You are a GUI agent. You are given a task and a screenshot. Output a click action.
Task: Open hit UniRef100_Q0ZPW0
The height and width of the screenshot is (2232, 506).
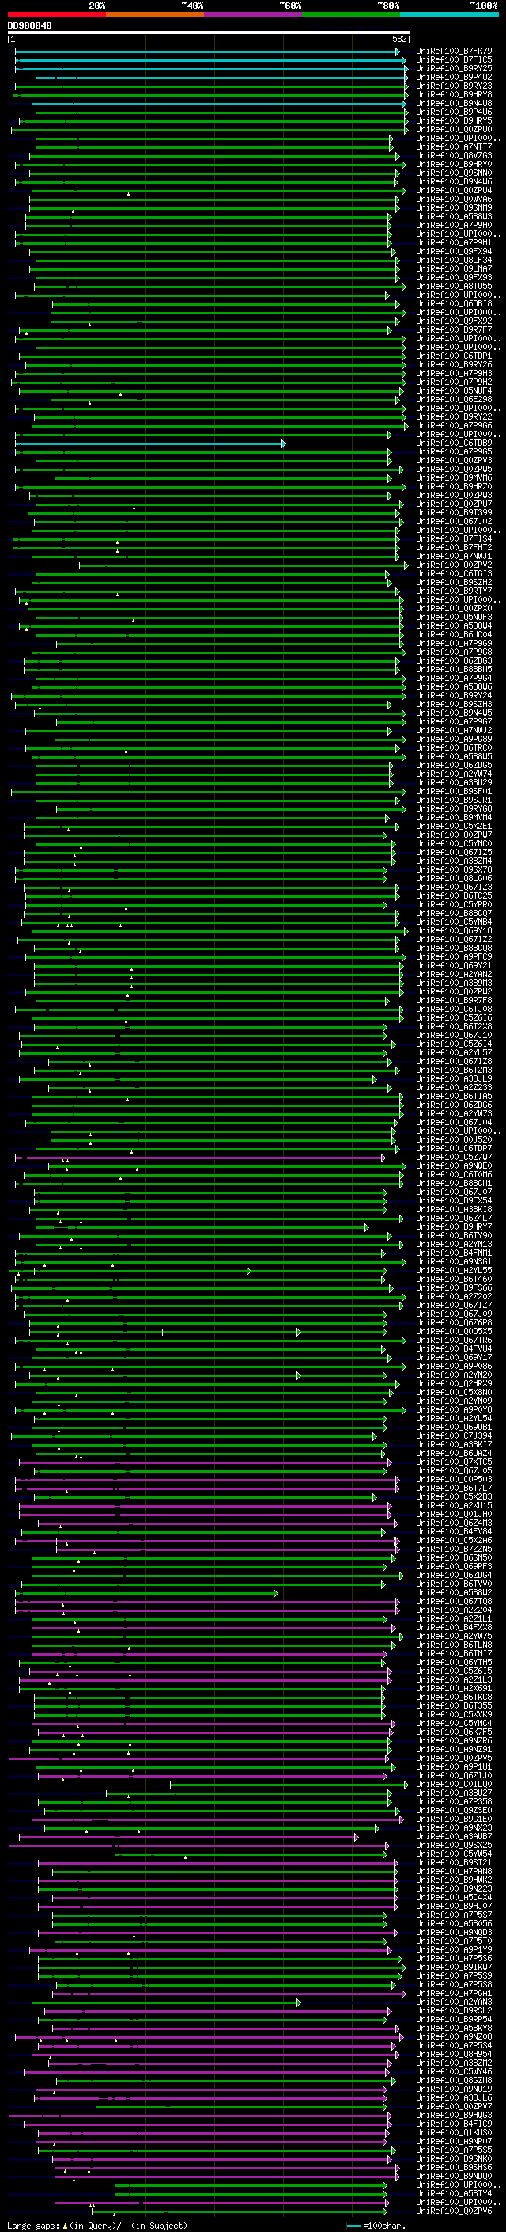coord(454,130)
